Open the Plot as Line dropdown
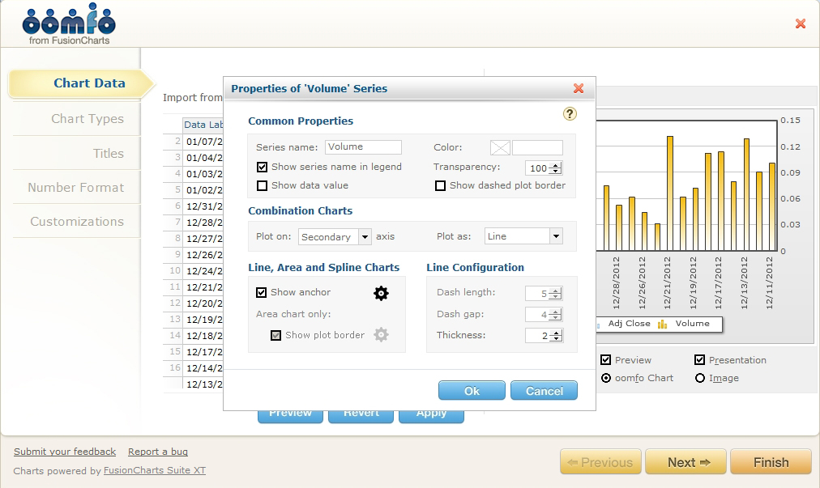Screen dimensions: 820x488 coord(556,236)
